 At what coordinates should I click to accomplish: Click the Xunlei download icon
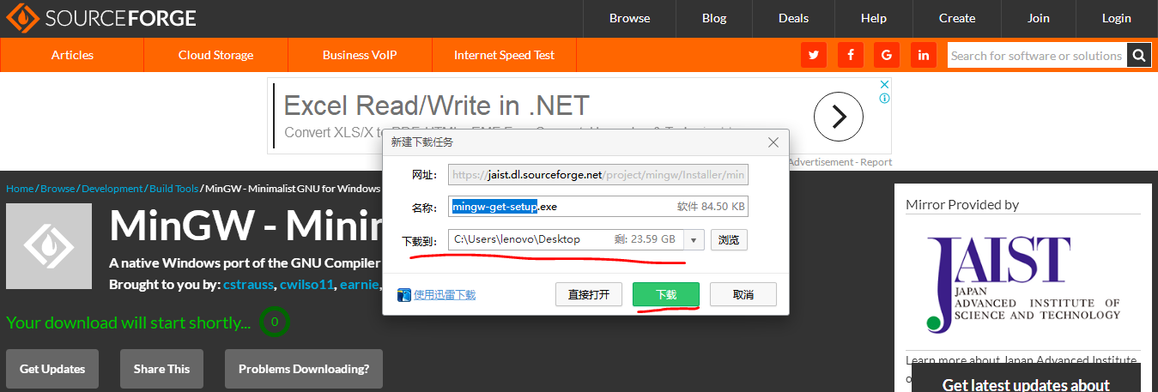[x=405, y=295]
